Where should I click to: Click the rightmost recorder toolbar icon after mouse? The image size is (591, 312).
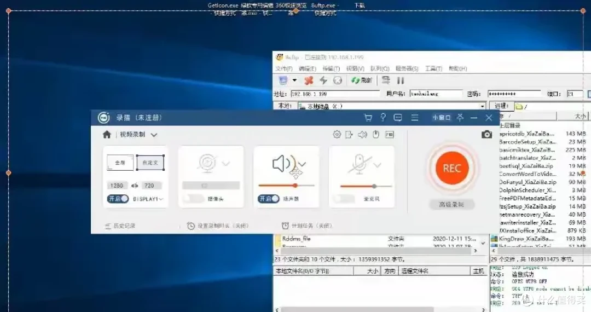click(389, 135)
